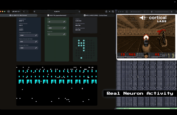177x115 pixels.
Task: Click the Temperature Set Point value field
Action: click(x=29, y=35)
